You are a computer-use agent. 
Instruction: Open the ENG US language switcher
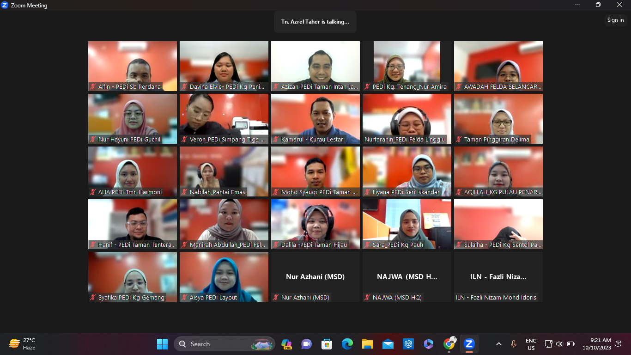pyautogui.click(x=531, y=344)
